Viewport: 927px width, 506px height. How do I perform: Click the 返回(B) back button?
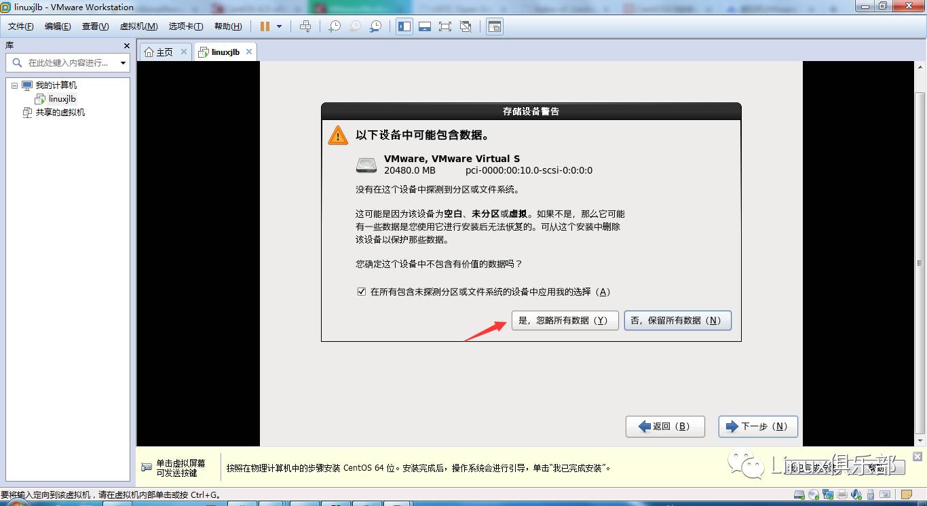pyautogui.click(x=665, y=427)
